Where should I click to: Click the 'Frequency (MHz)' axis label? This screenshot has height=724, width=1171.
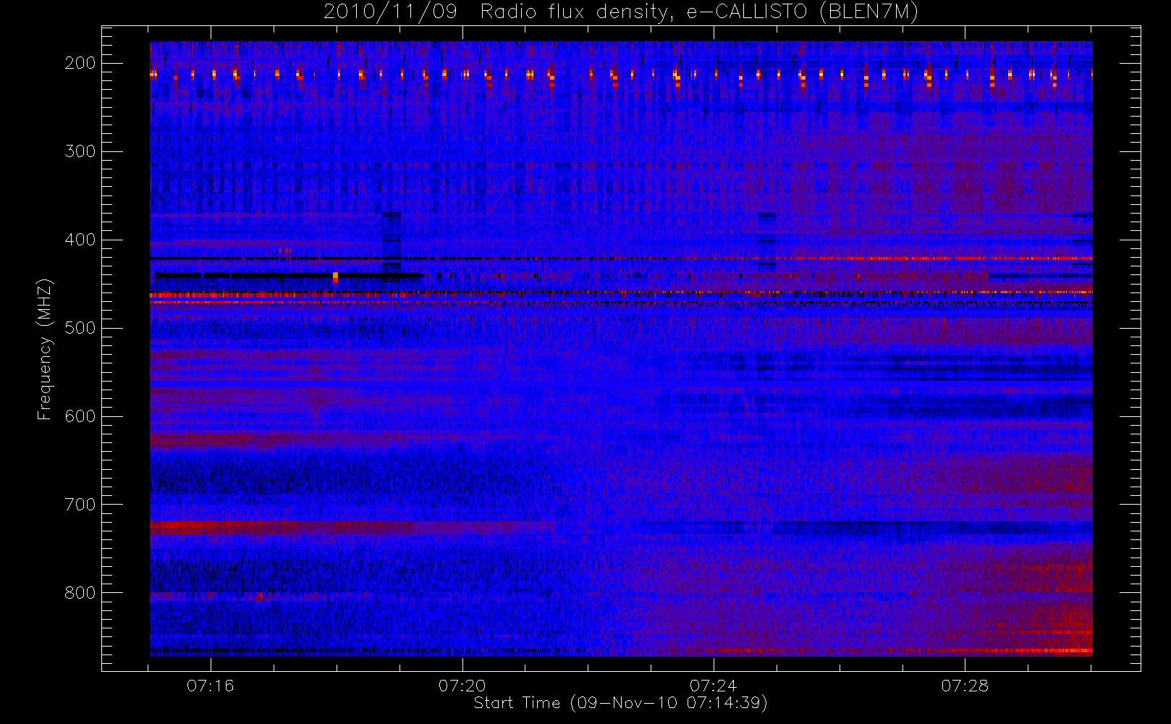(45, 350)
